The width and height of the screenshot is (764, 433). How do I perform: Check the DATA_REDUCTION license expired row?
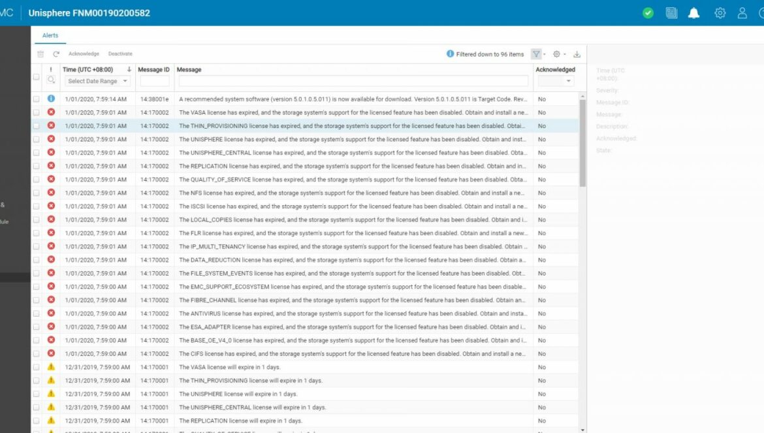pos(36,260)
